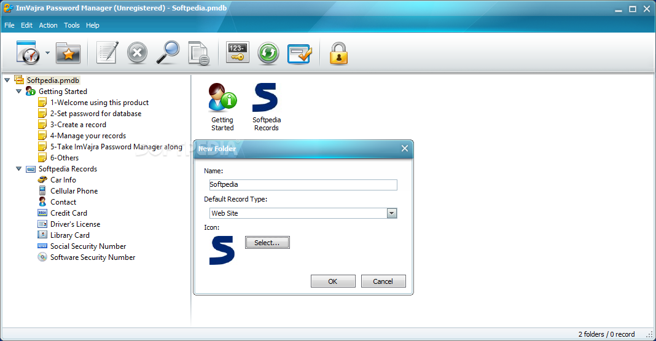
Task: Select 2-Set password for database note
Action: pos(96,114)
